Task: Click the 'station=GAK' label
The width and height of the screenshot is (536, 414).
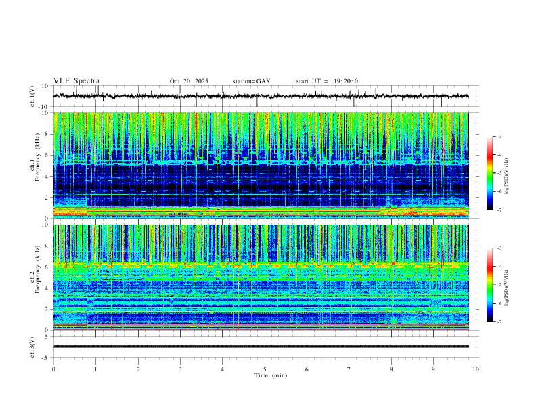Action: click(x=252, y=81)
